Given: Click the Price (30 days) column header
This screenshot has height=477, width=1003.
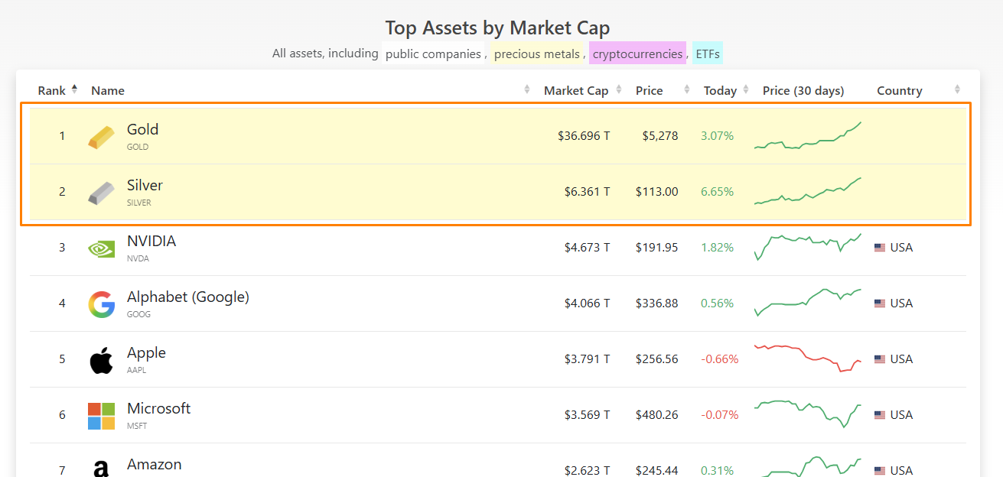Looking at the screenshot, I should (803, 91).
